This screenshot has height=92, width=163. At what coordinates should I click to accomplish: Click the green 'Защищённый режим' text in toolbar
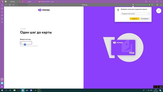(142, 5)
